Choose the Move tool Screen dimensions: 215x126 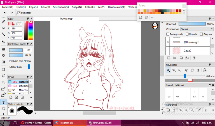pyautogui.click(x=3, y=42)
